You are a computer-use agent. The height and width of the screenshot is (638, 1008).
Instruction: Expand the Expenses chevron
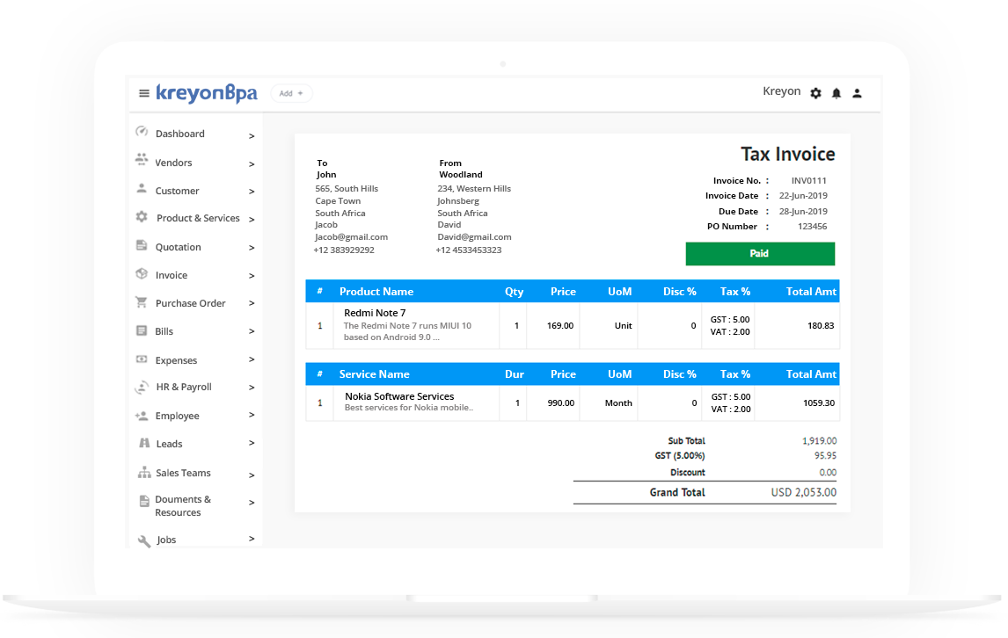coord(252,360)
